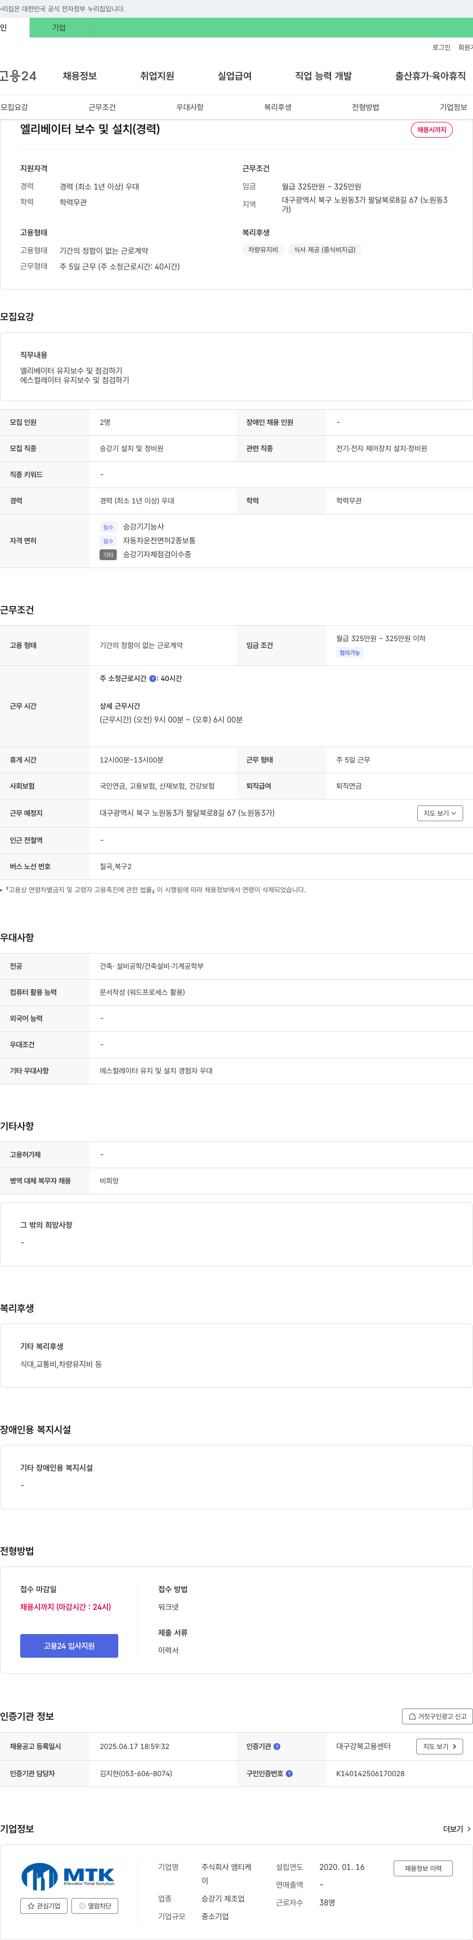Open 지도 보기 for 대구강북고용센터

click(439, 1747)
